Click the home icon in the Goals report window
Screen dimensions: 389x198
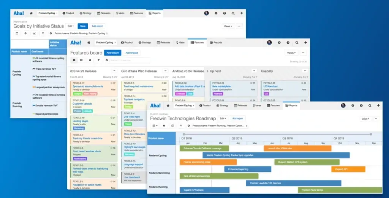click(31, 13)
